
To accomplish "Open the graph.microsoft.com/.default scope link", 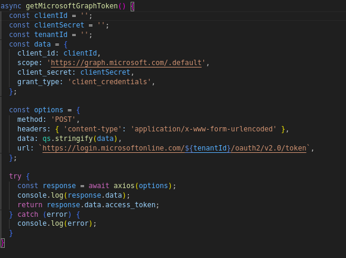I will [126, 63].
